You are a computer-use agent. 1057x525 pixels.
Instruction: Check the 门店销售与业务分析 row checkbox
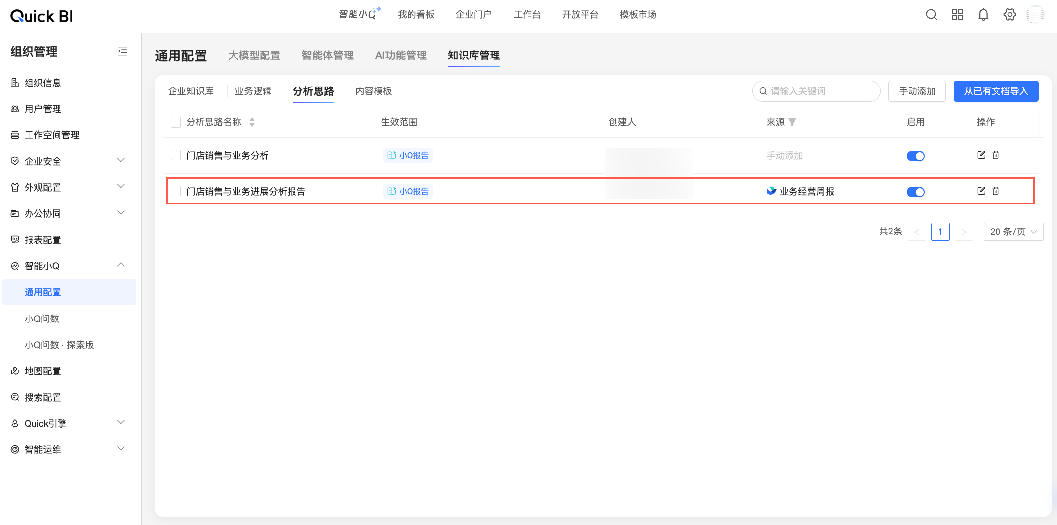point(176,155)
